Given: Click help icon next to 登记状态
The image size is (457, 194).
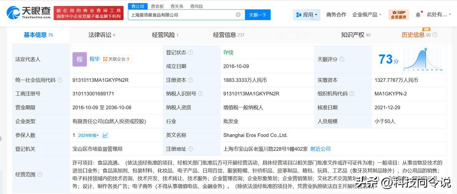Looking at the screenshot, I should coord(191,52).
